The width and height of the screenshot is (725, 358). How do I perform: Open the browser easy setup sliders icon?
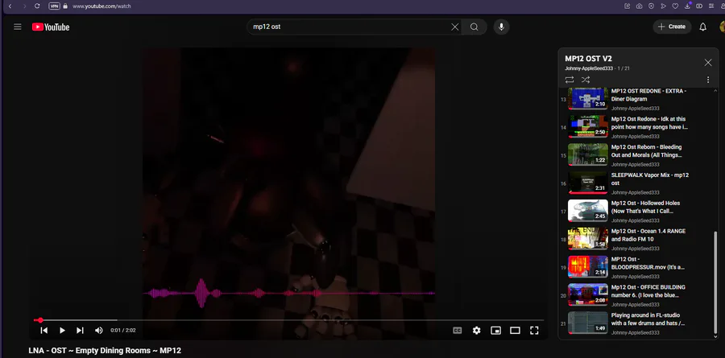(710, 6)
